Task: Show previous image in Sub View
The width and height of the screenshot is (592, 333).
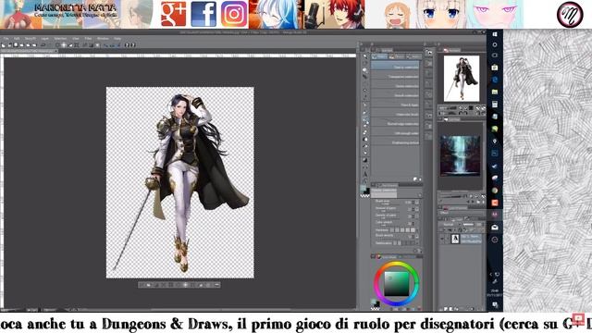Action: click(x=468, y=202)
